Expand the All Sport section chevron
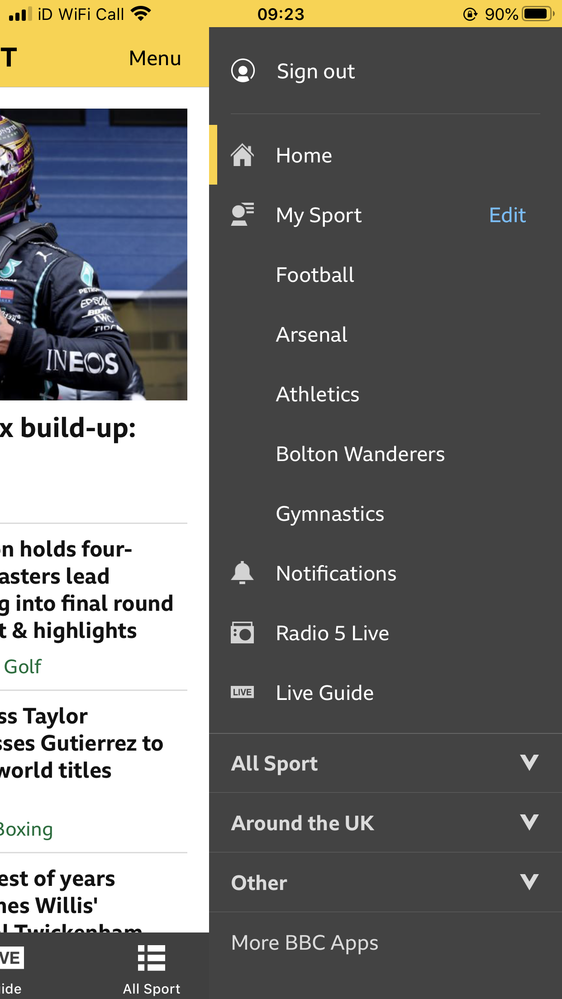The width and height of the screenshot is (562, 999). coord(529,763)
